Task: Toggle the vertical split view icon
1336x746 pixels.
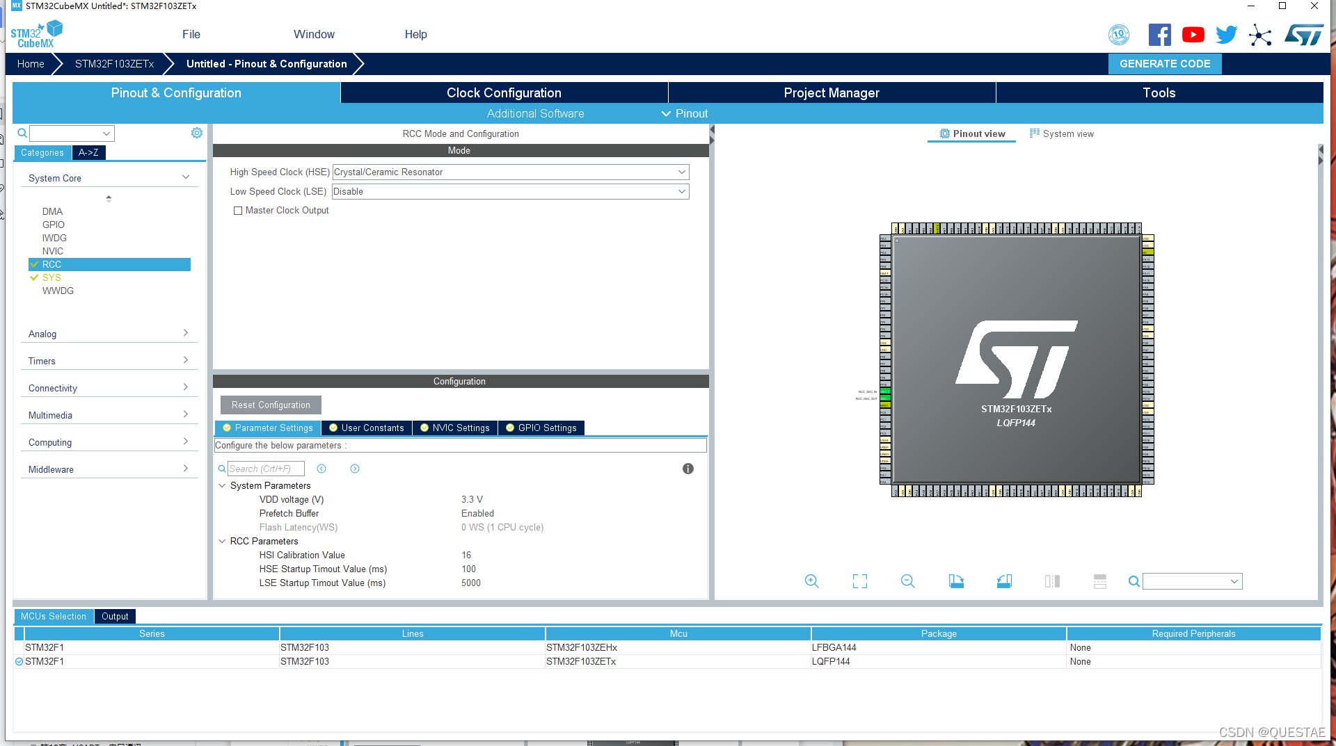Action: 1052,581
